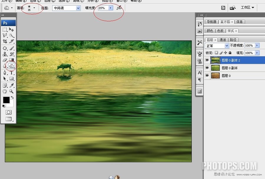Toggle lock position cross icon
This screenshot has width=265, height=179.
pos(226,53)
